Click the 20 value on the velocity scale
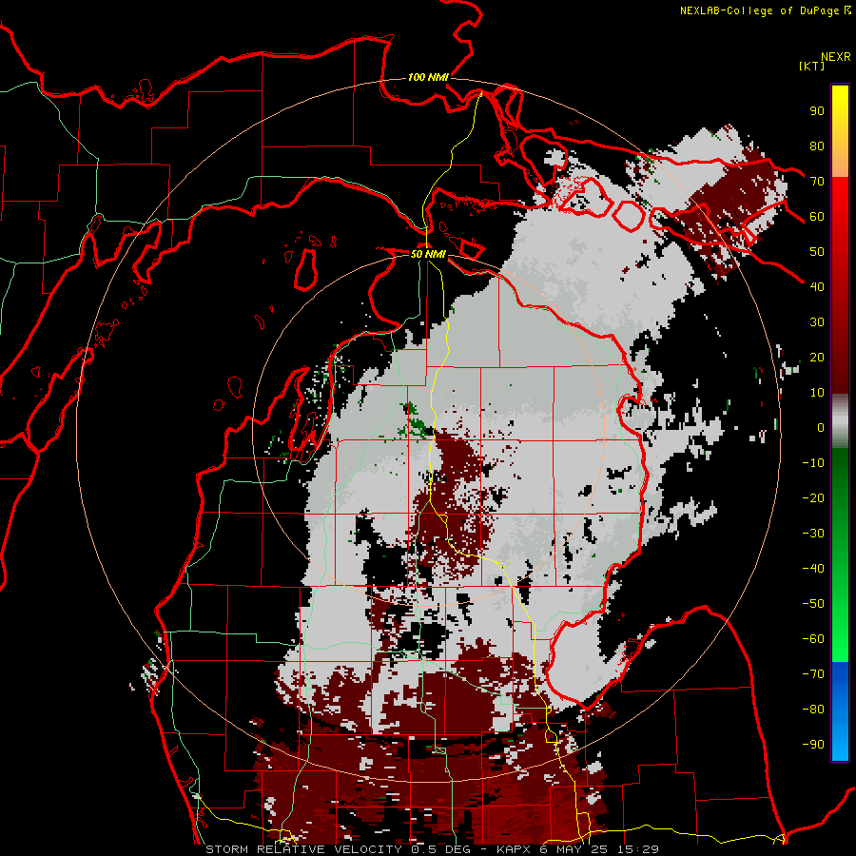856x856 pixels. click(817, 357)
